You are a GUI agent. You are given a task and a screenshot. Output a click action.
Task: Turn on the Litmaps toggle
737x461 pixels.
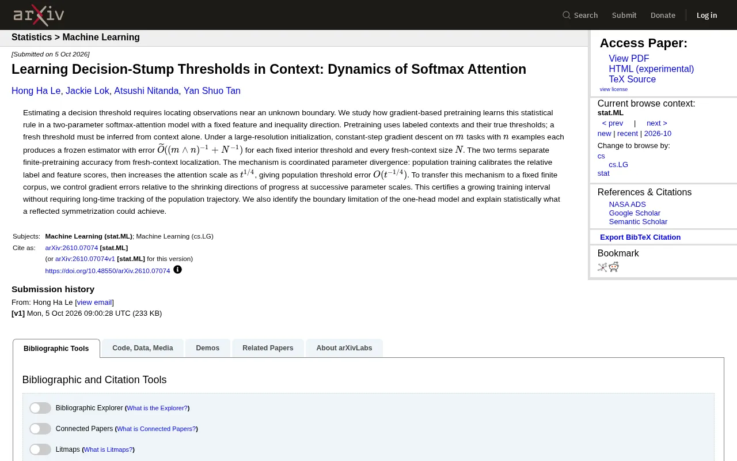click(x=40, y=449)
